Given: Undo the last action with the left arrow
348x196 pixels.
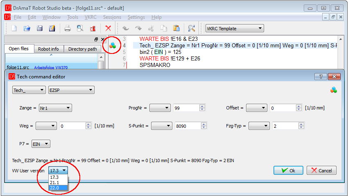Looking at the screenshot, I should pos(126,28).
